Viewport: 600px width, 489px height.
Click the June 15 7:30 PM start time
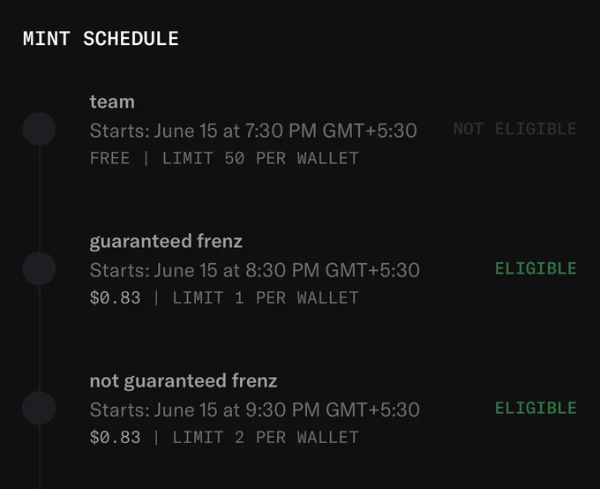(x=253, y=131)
